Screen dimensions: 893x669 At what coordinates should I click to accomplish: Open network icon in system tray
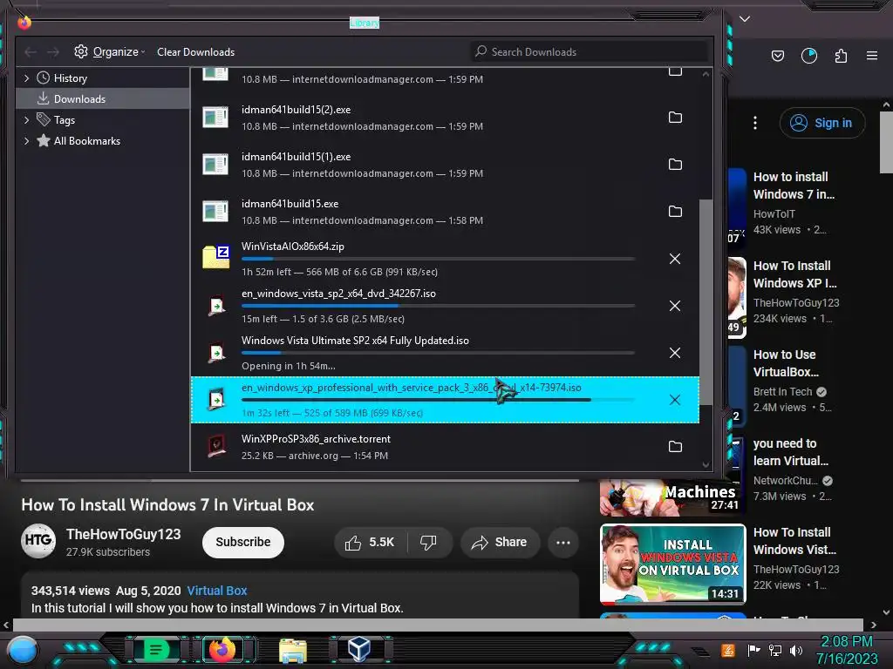point(775,650)
